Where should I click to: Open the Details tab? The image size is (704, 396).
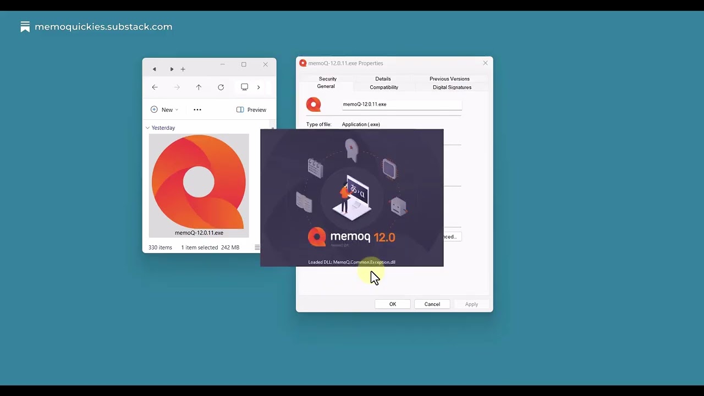point(383,79)
